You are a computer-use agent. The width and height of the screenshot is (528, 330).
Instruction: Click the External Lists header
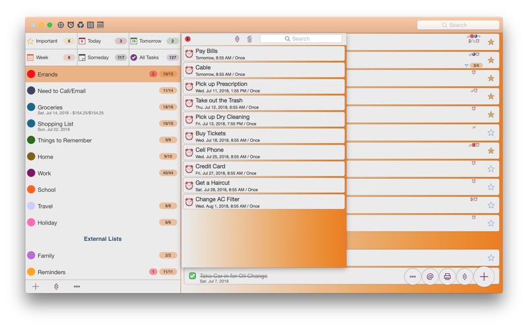point(103,239)
